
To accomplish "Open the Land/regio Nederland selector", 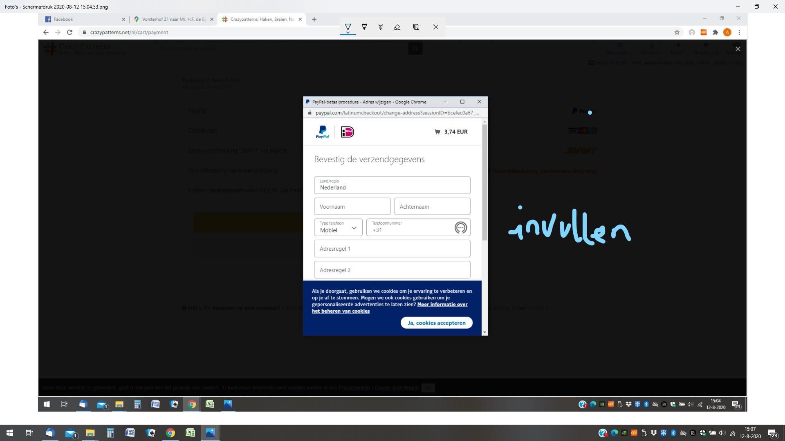I will 392,185.
